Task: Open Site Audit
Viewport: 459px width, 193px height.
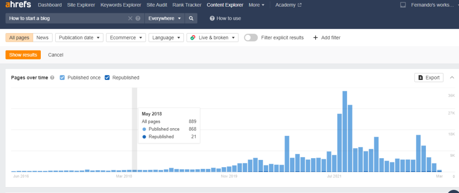Action: pos(156,5)
